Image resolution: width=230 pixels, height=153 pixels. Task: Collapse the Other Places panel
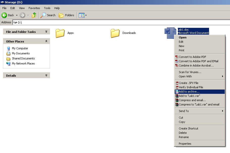click(46, 41)
